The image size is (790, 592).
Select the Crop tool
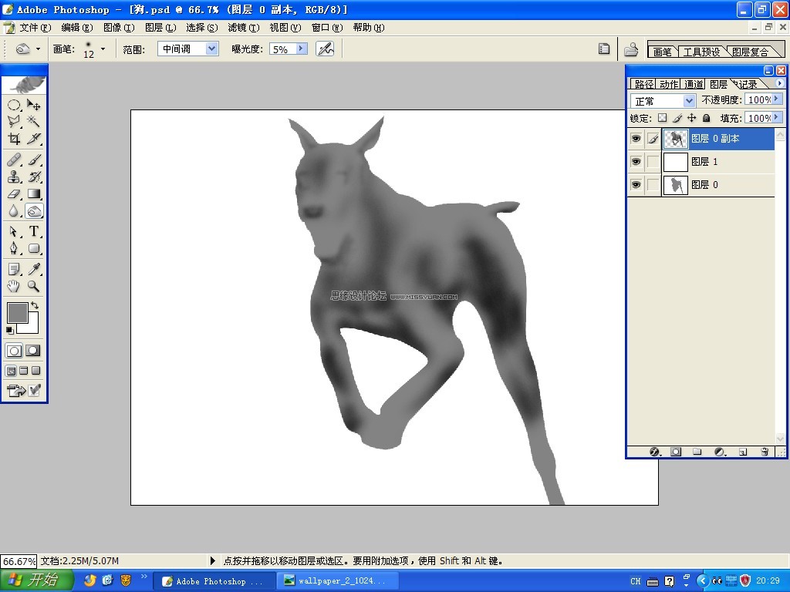point(14,139)
